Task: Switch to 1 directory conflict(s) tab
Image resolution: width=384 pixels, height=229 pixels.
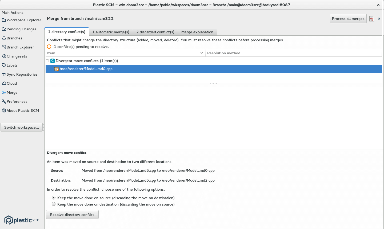Action: (x=67, y=32)
